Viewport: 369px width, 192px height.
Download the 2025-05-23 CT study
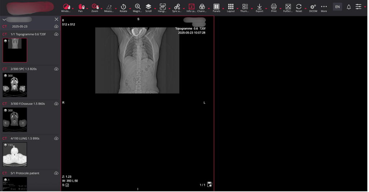click(56, 26)
